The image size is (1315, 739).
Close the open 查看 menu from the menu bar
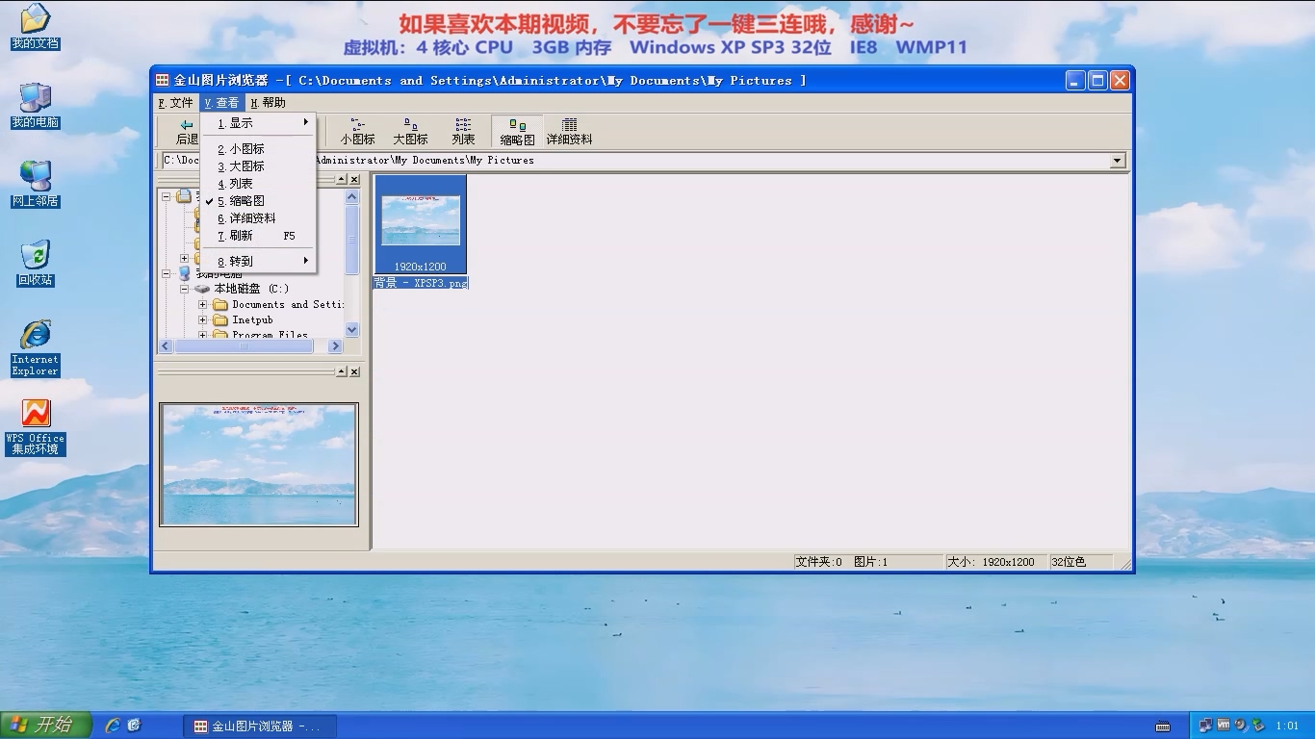221,103
